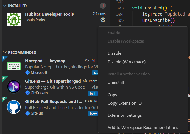Image resolution: width=190 pixels, height=134 pixels.
Task: Click line number 303 in the editor
Action: pyautogui.click(x=120, y=8)
